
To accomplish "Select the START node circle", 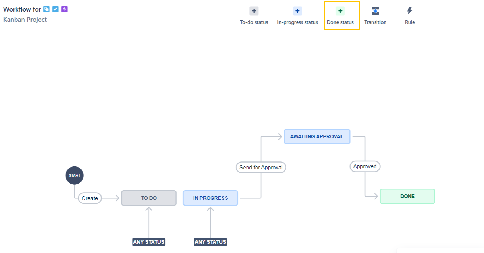I will pos(74,176).
